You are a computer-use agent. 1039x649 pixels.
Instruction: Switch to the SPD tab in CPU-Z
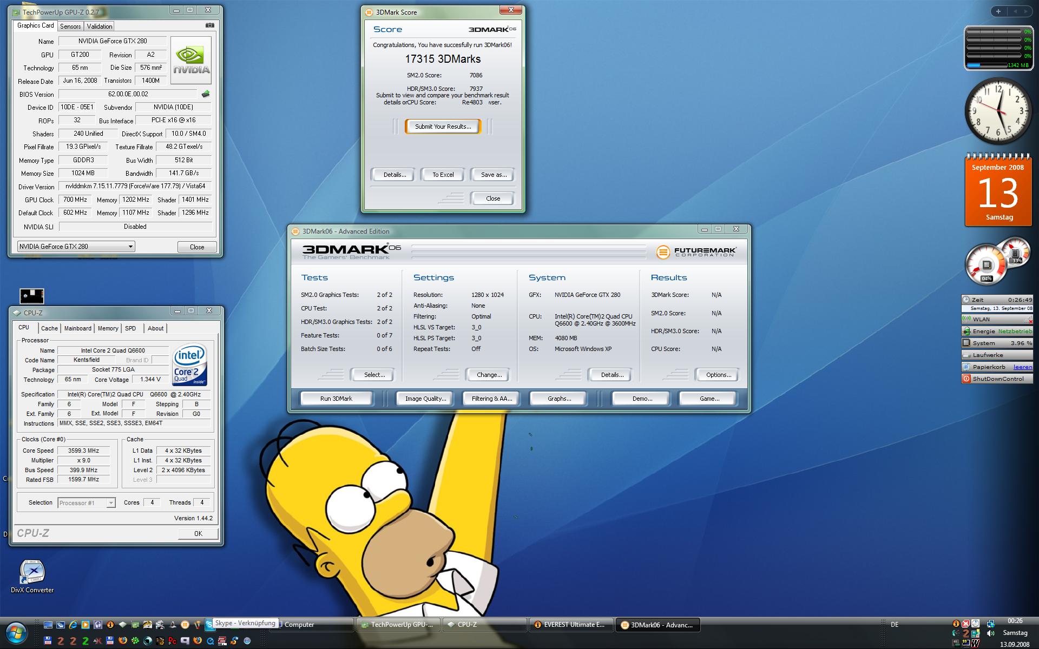click(130, 328)
